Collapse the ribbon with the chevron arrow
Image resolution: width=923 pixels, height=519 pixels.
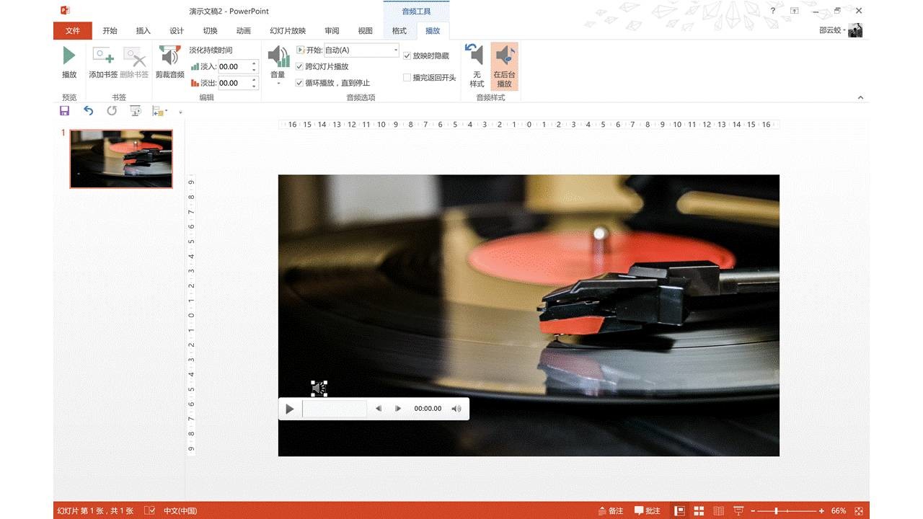click(x=860, y=97)
